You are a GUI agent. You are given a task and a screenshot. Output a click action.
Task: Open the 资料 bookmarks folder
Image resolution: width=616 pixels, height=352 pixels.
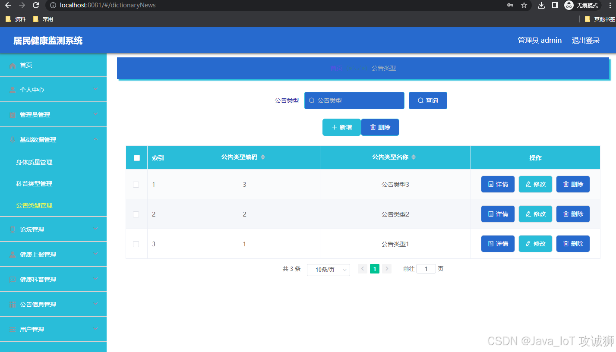(16, 19)
